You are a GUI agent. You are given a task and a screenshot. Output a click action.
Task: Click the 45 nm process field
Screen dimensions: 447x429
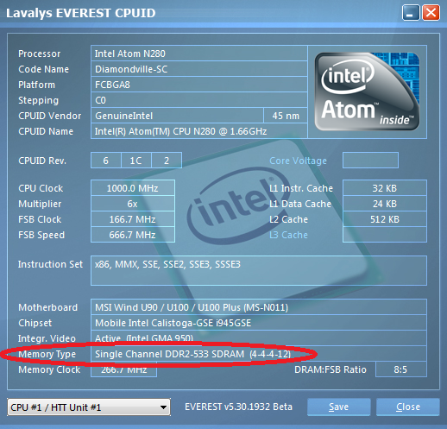(x=286, y=116)
